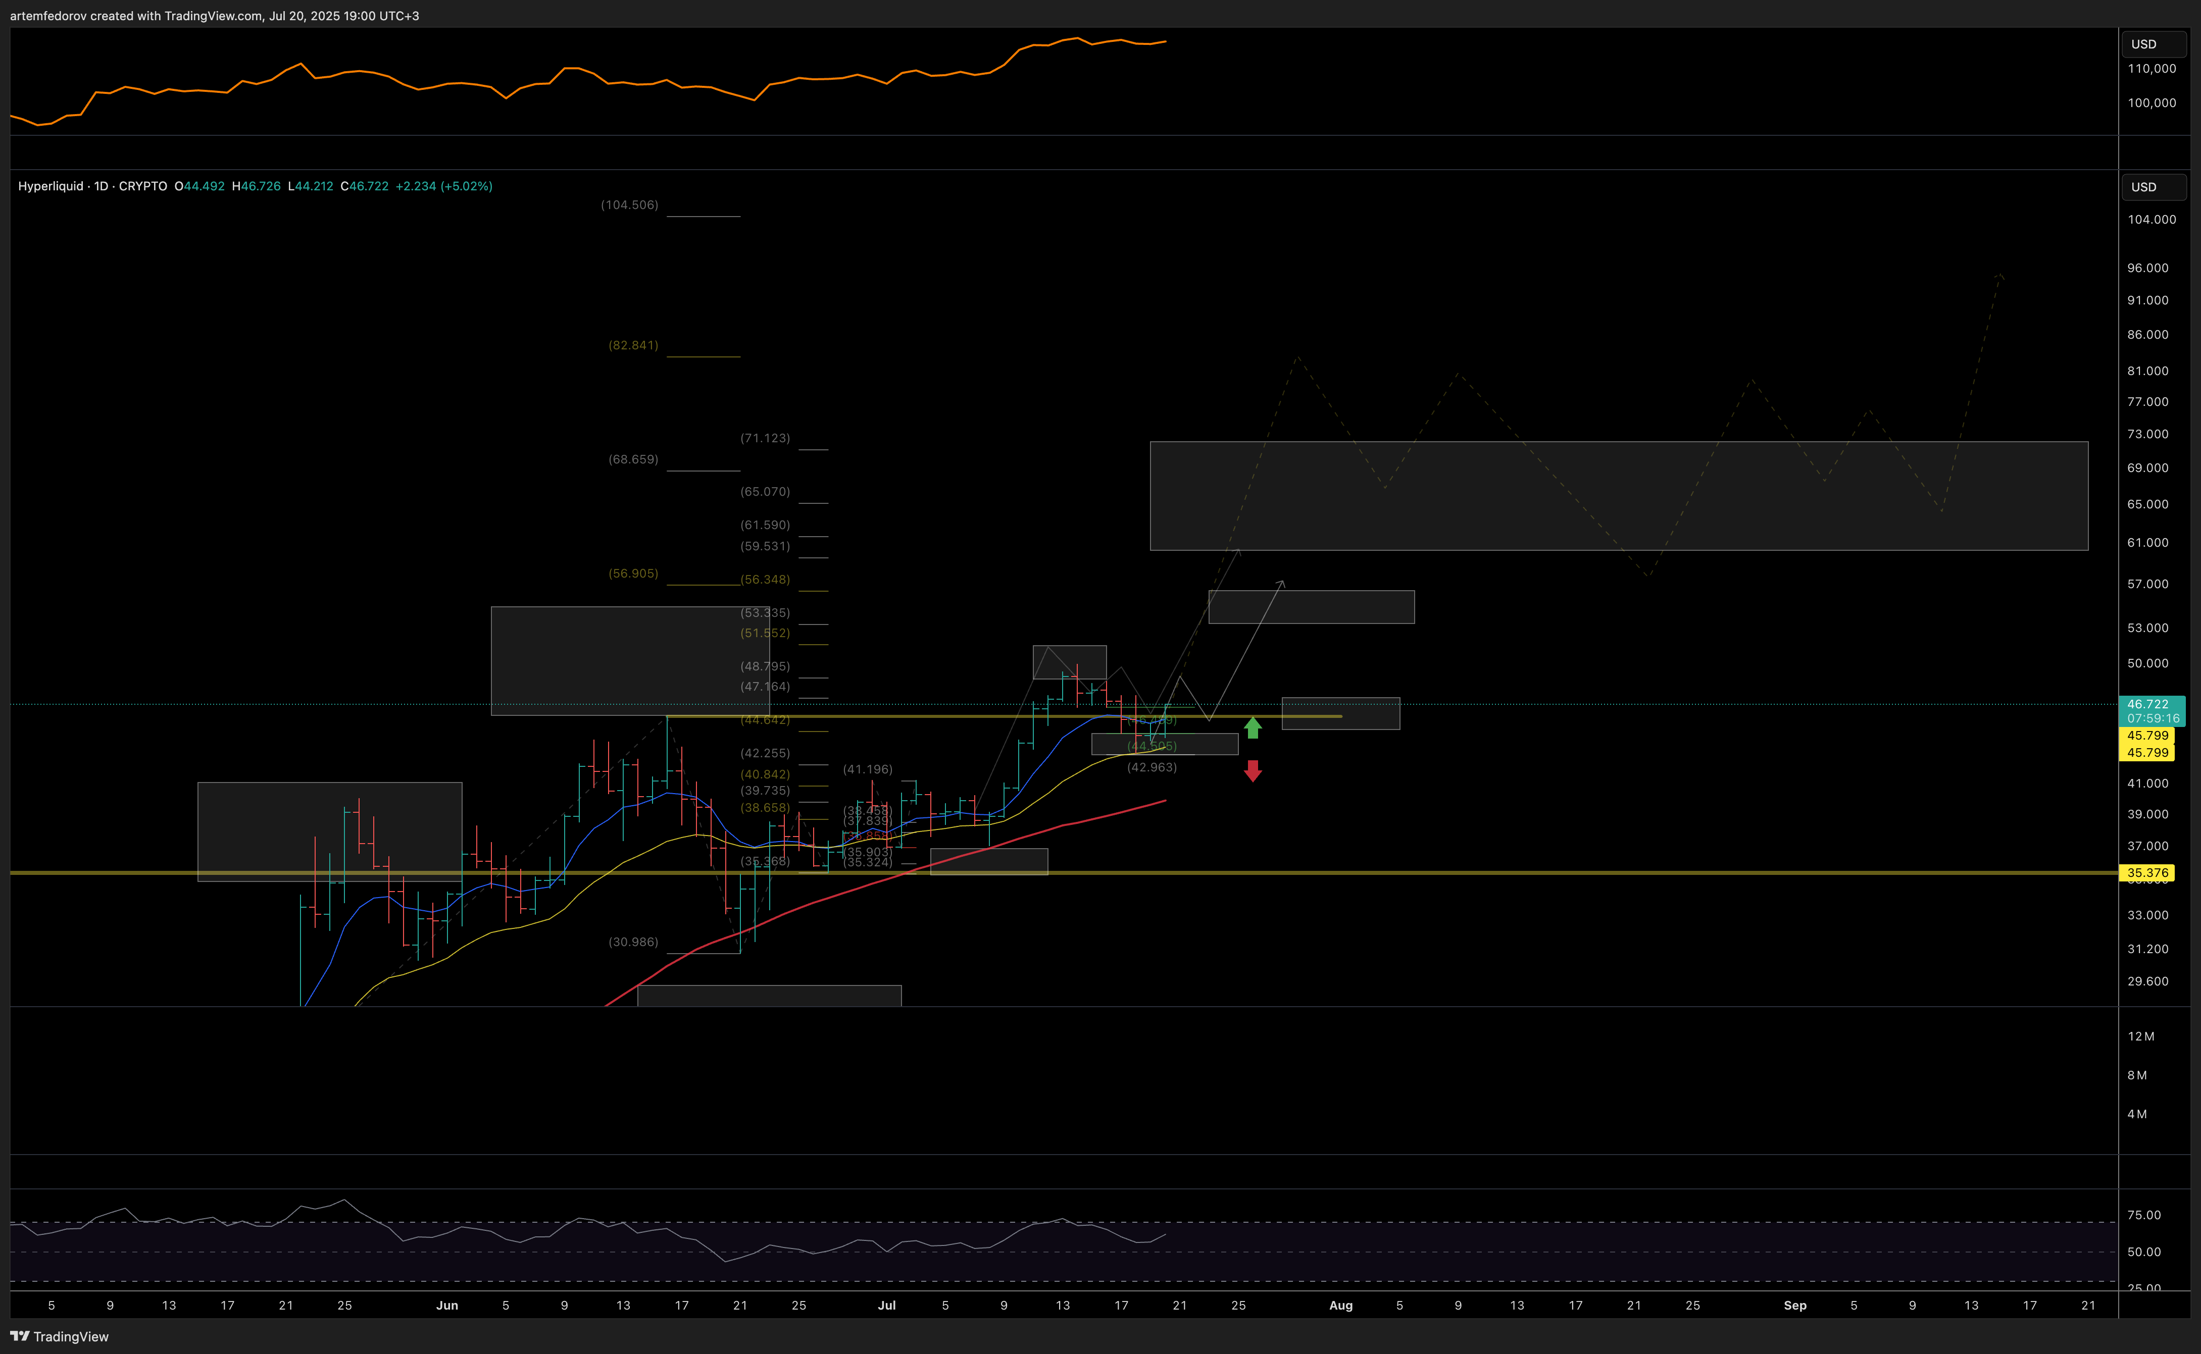Select the Fibonacci level label (56.348)
The width and height of the screenshot is (2201, 1354).
765,580
